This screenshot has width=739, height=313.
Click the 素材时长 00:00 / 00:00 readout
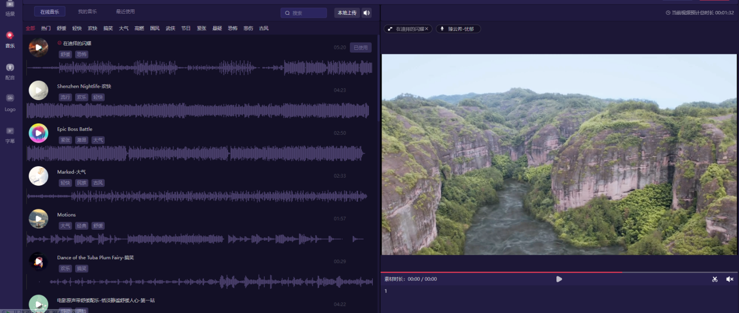411,279
